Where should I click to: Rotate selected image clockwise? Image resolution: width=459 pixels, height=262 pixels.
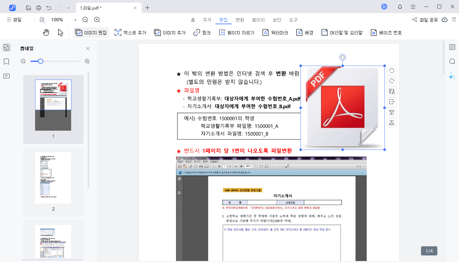pos(391,81)
